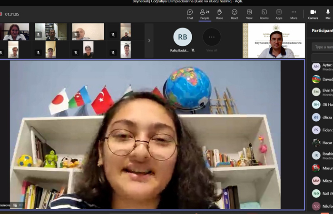This screenshot has height=214, width=333.
Task: Select the NƏ avatar for Nail
Action: click(316, 194)
